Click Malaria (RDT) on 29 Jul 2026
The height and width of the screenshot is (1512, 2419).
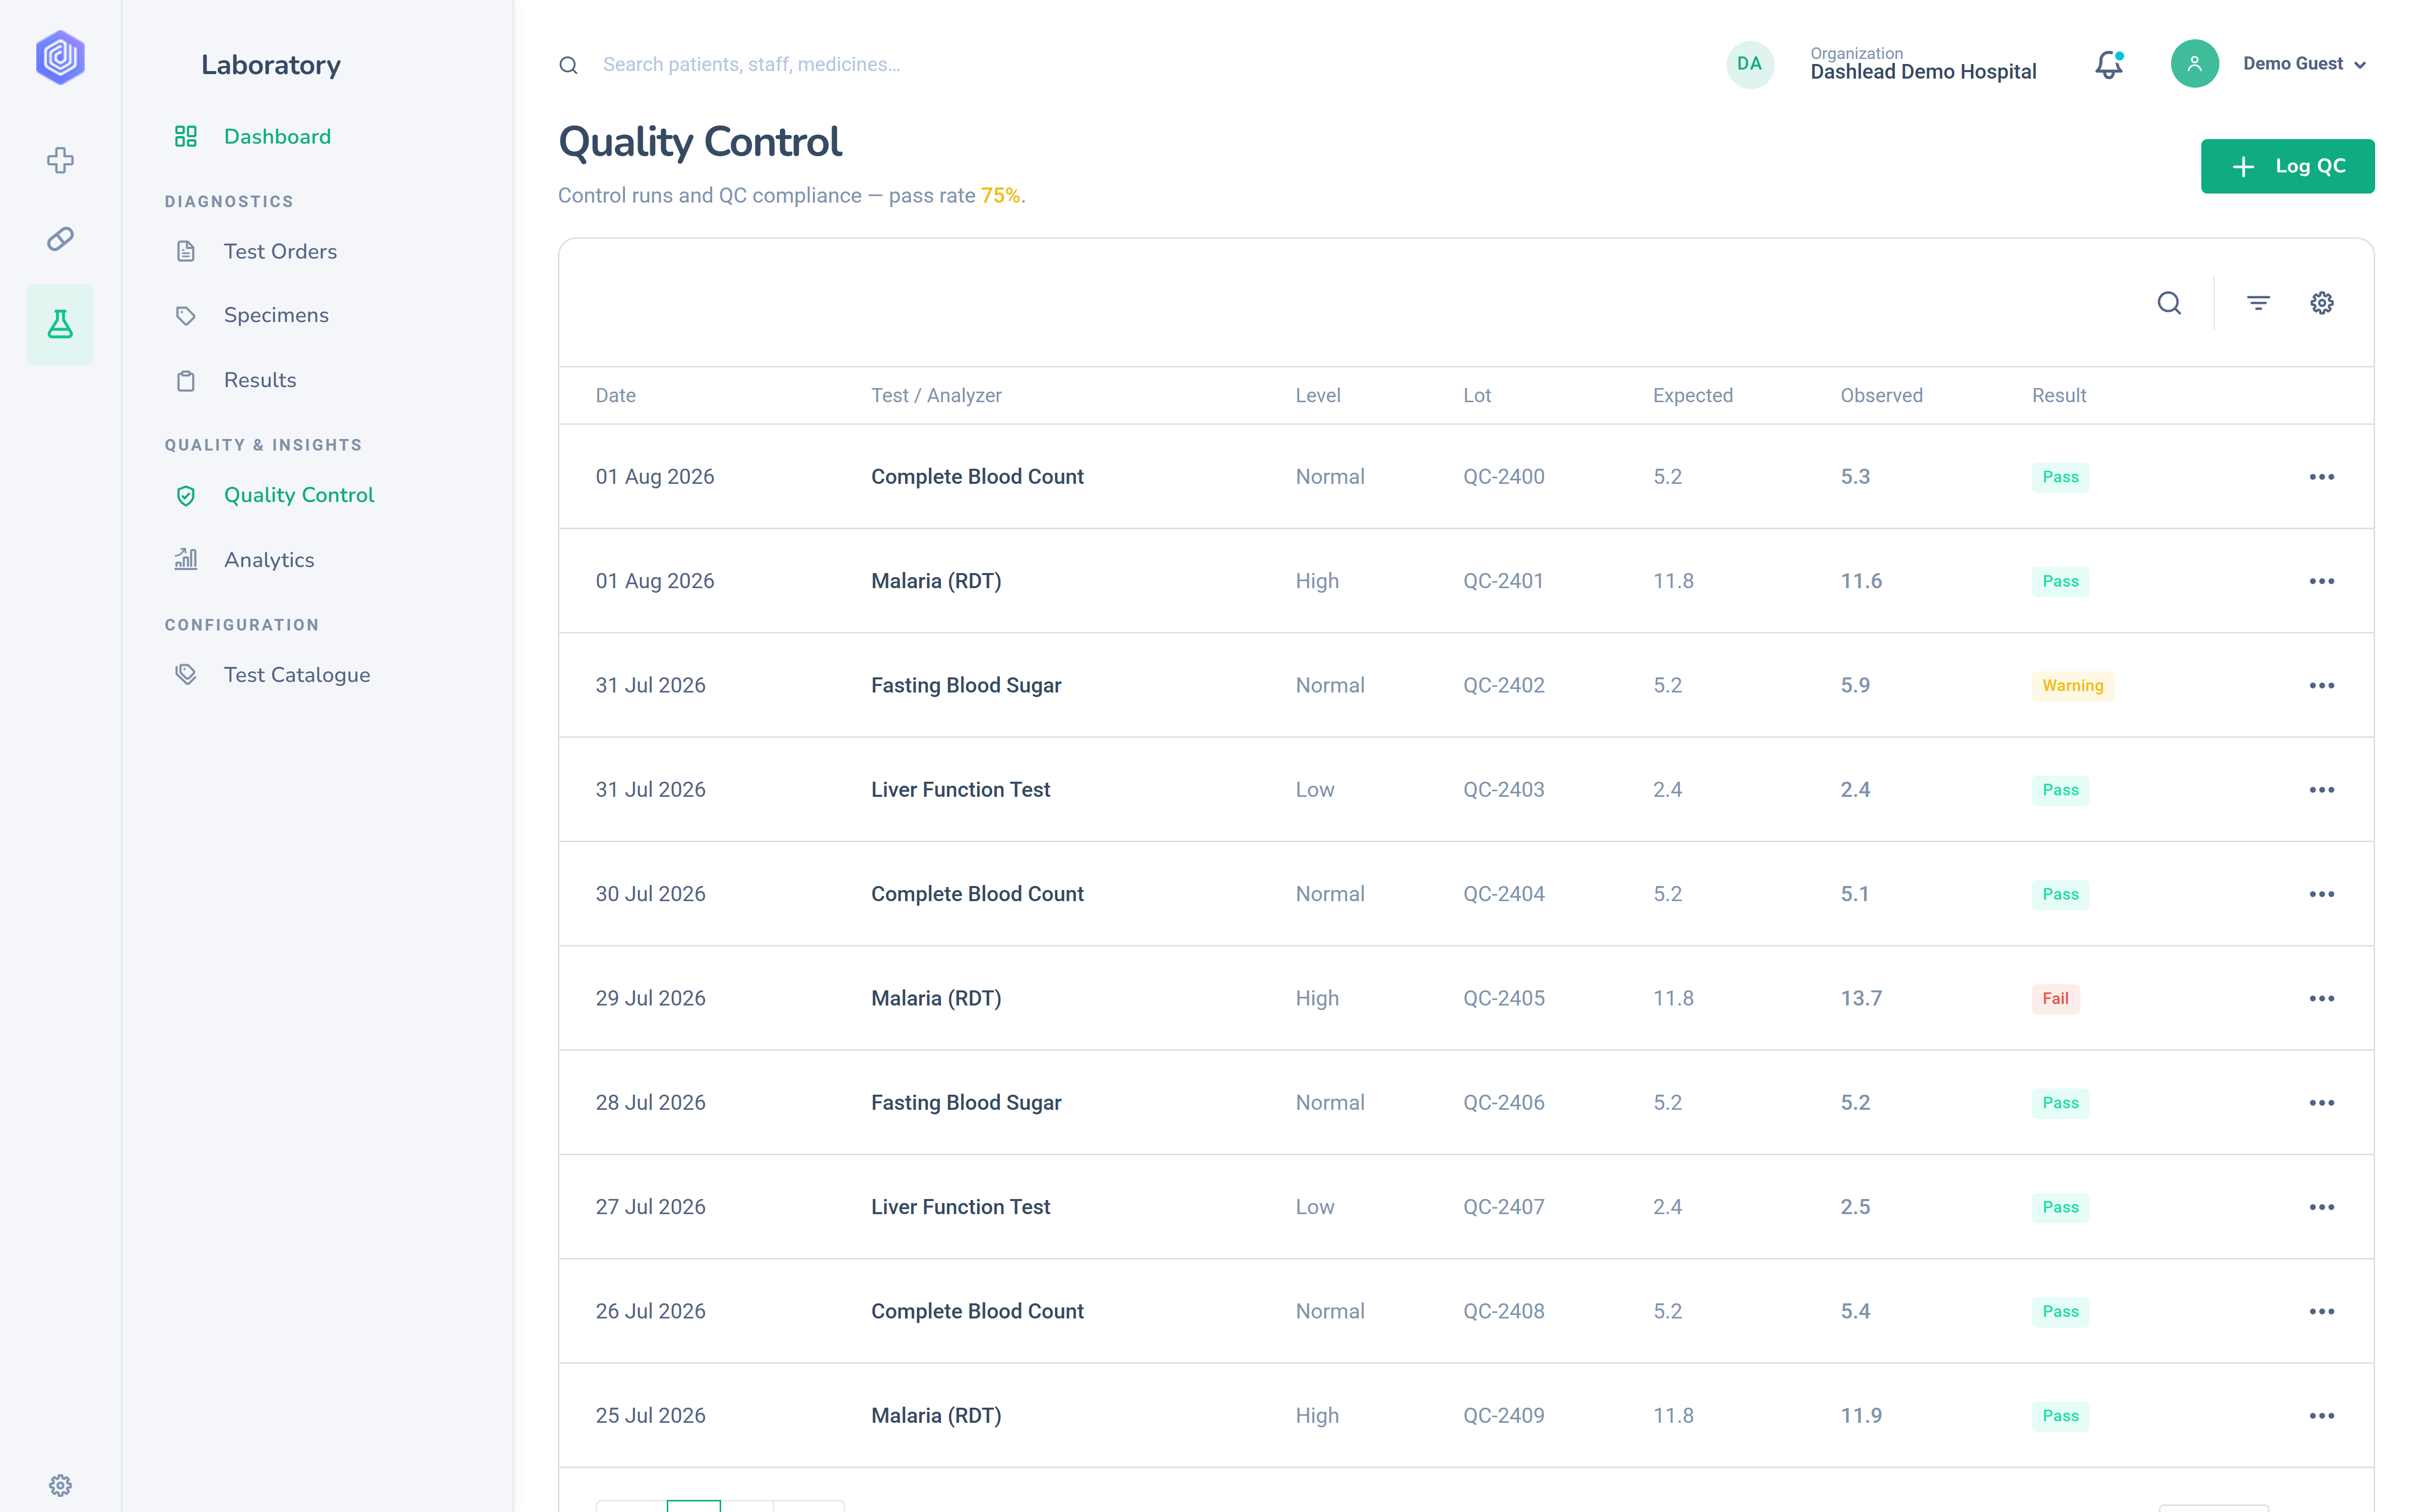936,998
